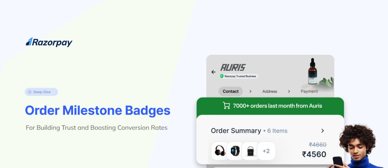Image resolution: width=388 pixels, height=168 pixels.
Task: Select the speaker product thumbnail
Action: pos(250,151)
